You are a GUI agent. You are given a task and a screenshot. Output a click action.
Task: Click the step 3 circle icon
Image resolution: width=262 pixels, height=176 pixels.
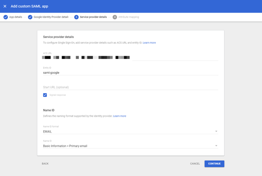tap(76, 17)
